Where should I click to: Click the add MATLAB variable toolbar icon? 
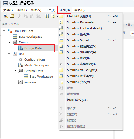coord(46,16)
